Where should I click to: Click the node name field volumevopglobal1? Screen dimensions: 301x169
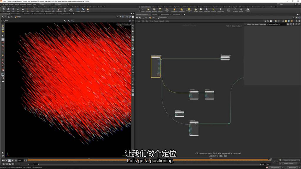(x=276, y=24)
